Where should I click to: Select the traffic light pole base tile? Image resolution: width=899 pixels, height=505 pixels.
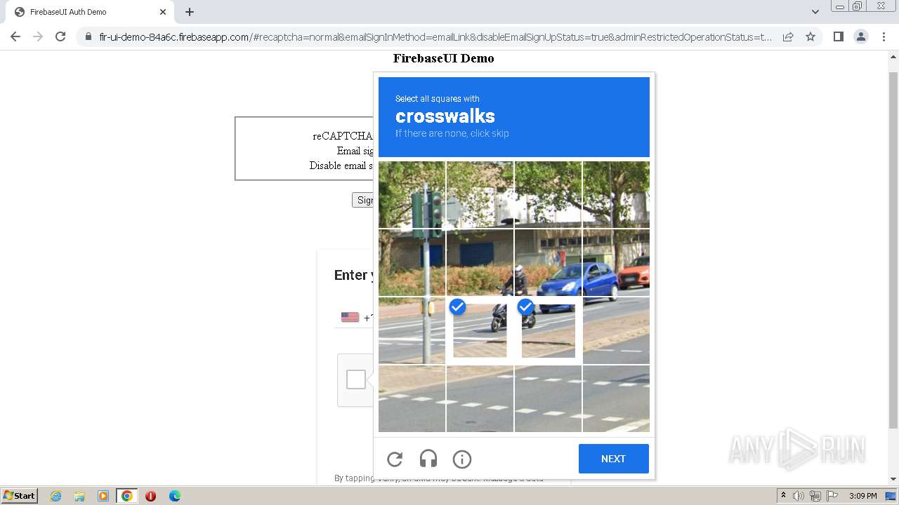pos(412,330)
